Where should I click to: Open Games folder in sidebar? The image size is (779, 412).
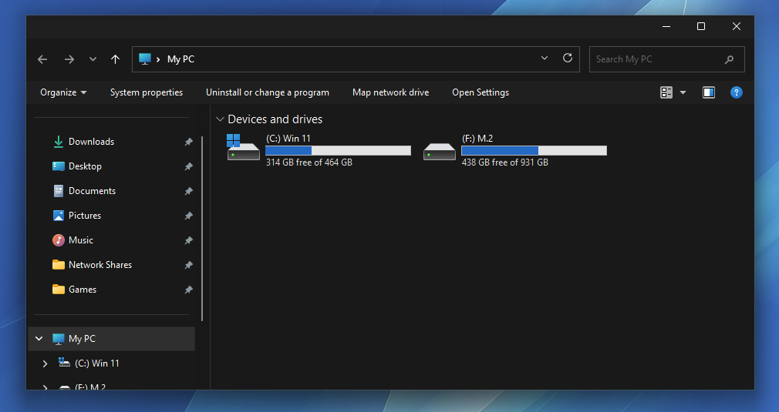(x=82, y=290)
